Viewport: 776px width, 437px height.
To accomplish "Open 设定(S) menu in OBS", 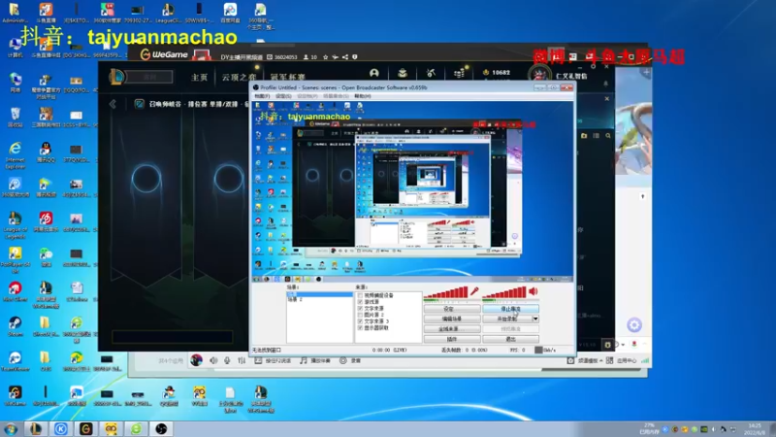I will click(283, 95).
